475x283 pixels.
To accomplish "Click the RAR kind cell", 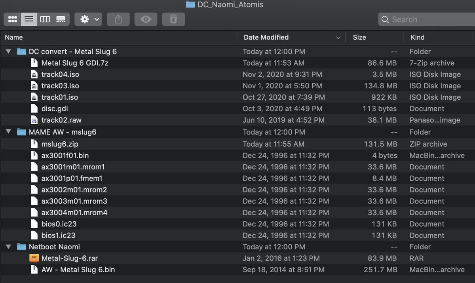I will click(x=416, y=258).
